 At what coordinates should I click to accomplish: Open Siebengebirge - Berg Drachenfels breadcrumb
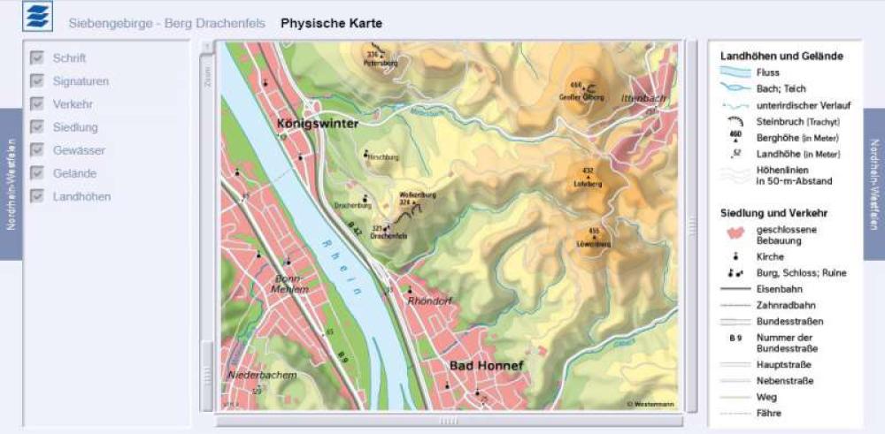tap(167, 24)
